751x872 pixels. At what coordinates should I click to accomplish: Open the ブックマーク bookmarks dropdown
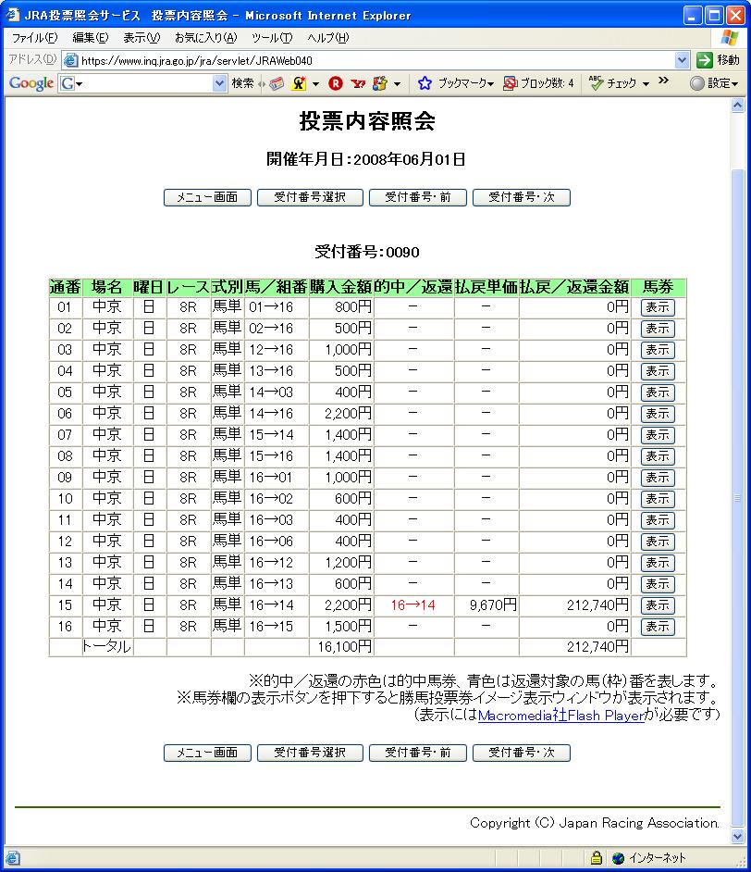tap(456, 83)
